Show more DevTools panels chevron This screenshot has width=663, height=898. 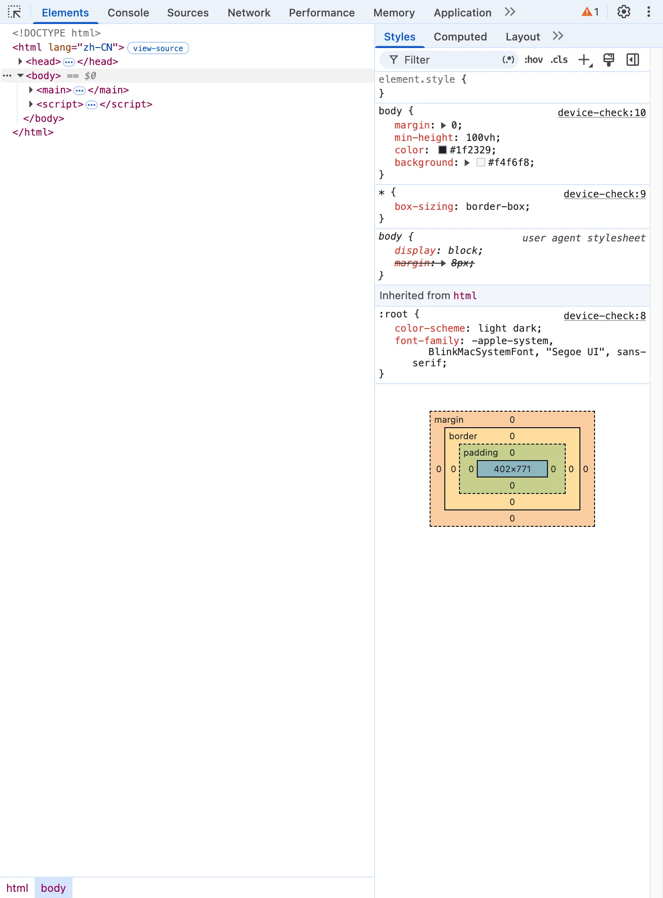point(510,12)
